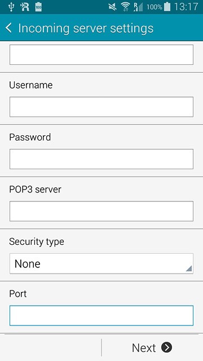Tap the Wi-Fi signal status icon
This screenshot has height=361, width=203.
point(125,7)
